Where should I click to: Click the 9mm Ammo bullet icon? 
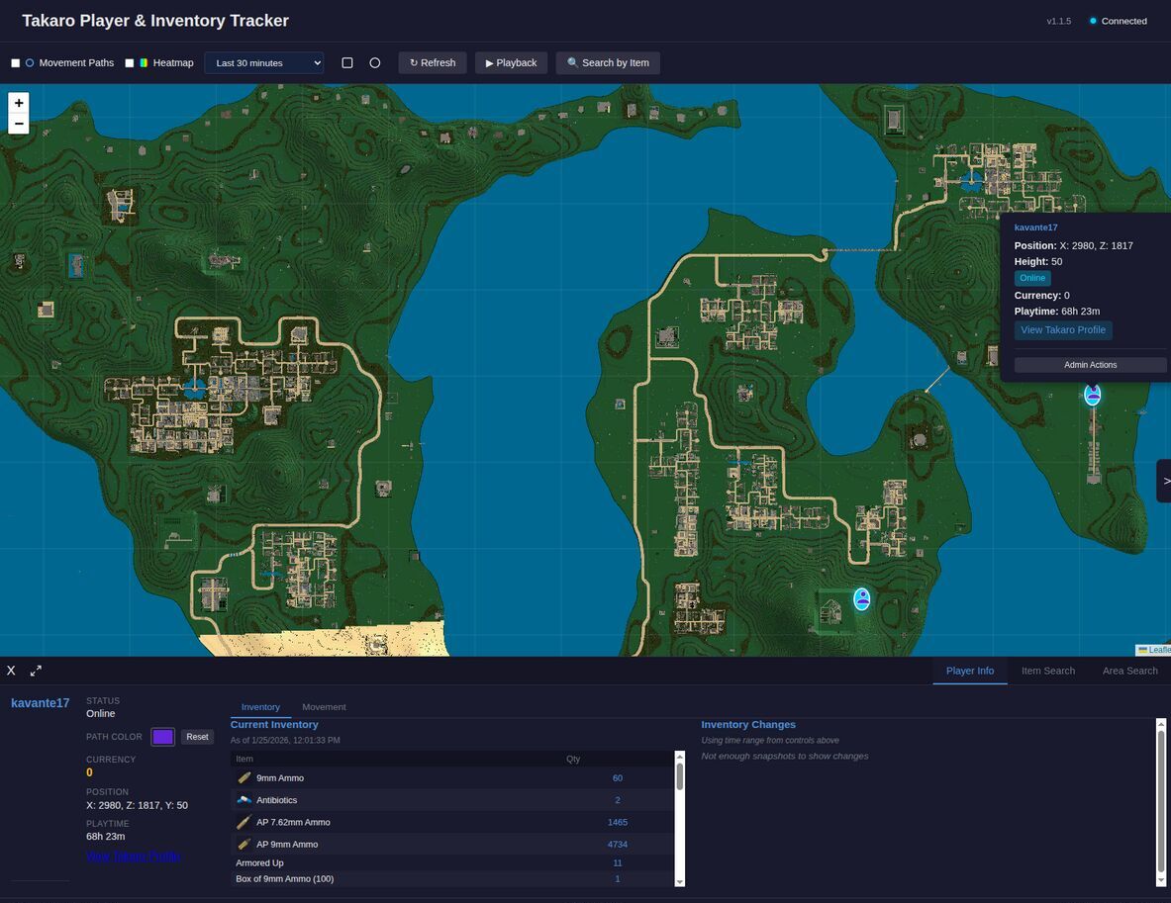click(x=246, y=777)
